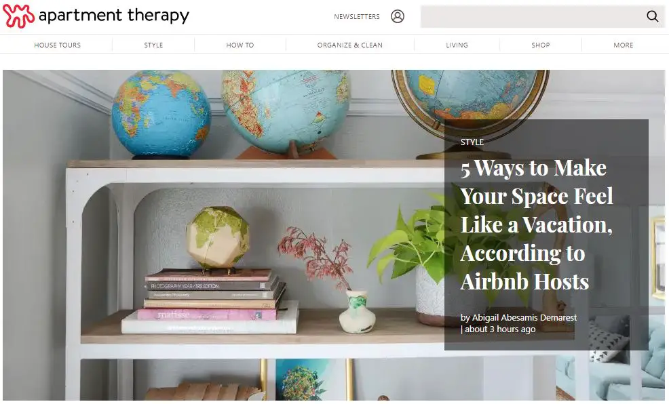This screenshot has width=669, height=404.
Task: Click the STYLE category label on hero card
Action: (472, 142)
